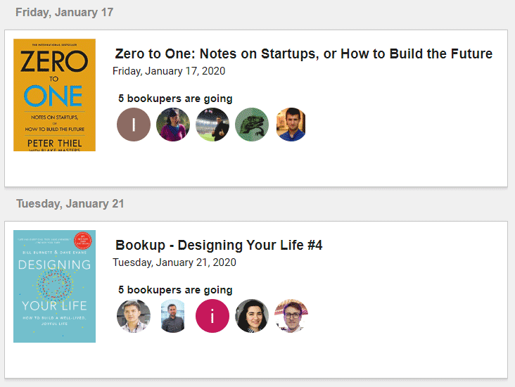Click the first attendee avatar under Designing Your Life

(134, 316)
